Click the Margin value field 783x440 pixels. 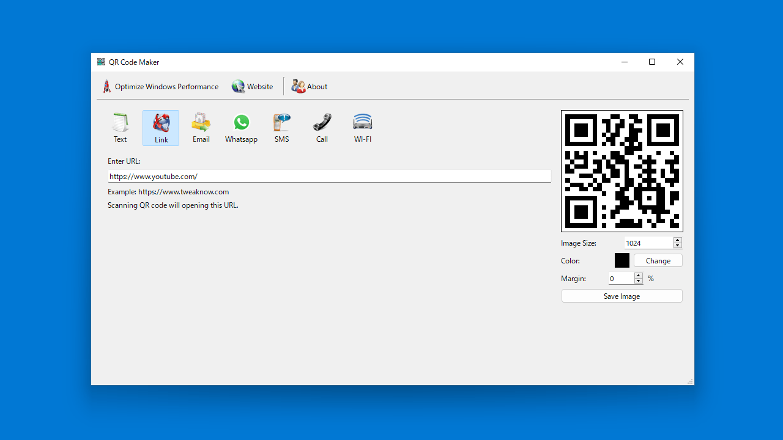click(621, 278)
